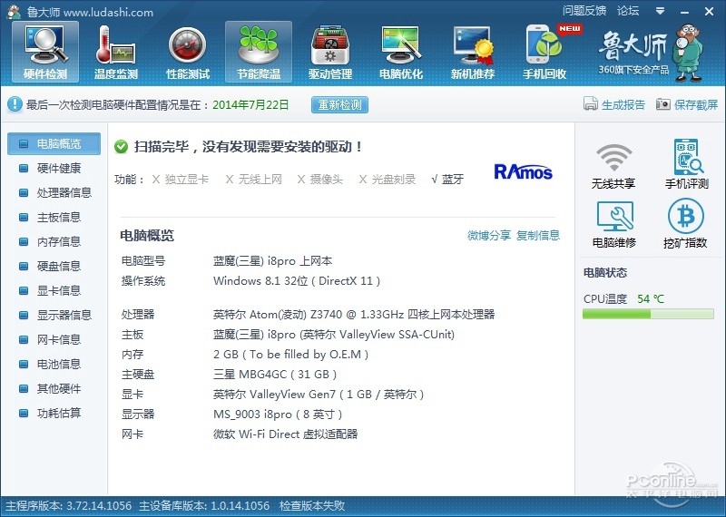726x517 pixels.
Task: Open the 问题反馈 feedback link
Action: click(x=584, y=11)
